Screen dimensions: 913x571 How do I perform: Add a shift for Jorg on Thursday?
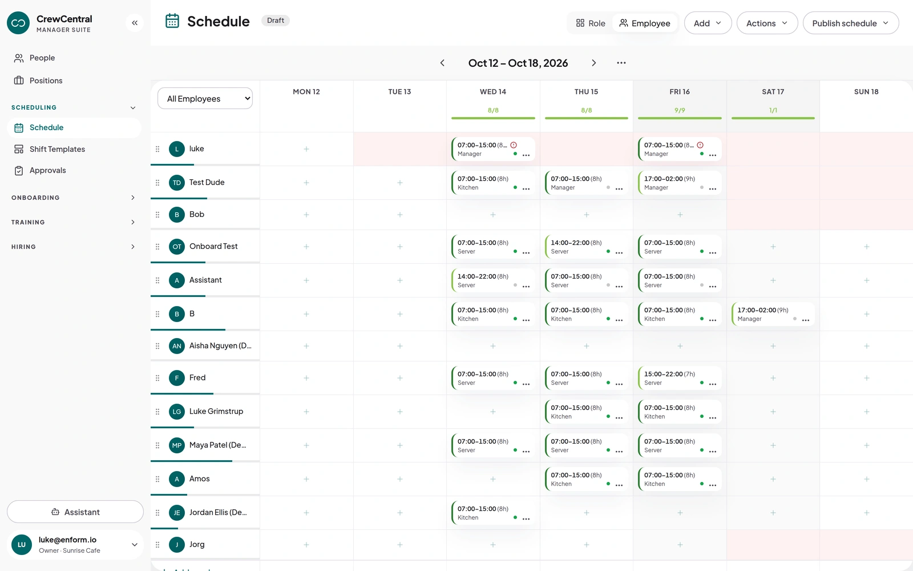click(x=587, y=545)
